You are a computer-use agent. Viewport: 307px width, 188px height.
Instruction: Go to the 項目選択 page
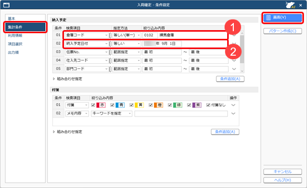point(15,44)
